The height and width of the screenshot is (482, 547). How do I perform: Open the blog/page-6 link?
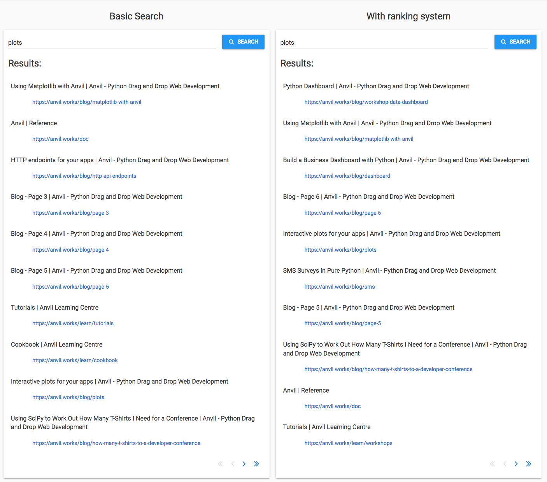342,213
